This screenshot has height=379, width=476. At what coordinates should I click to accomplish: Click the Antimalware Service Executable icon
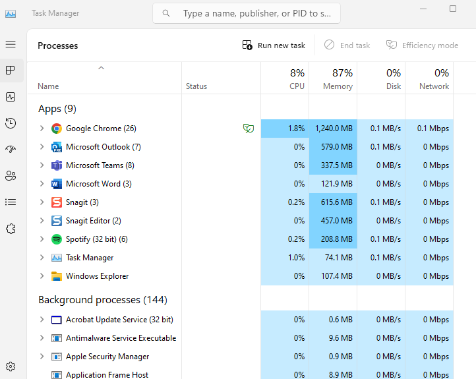(57, 338)
